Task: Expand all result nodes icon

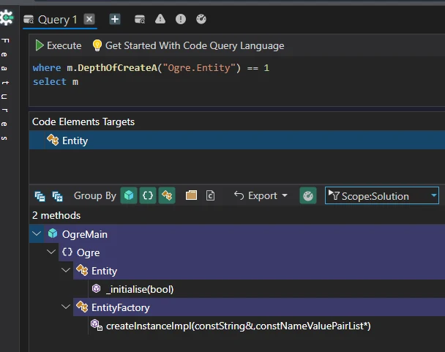Action: (x=57, y=196)
